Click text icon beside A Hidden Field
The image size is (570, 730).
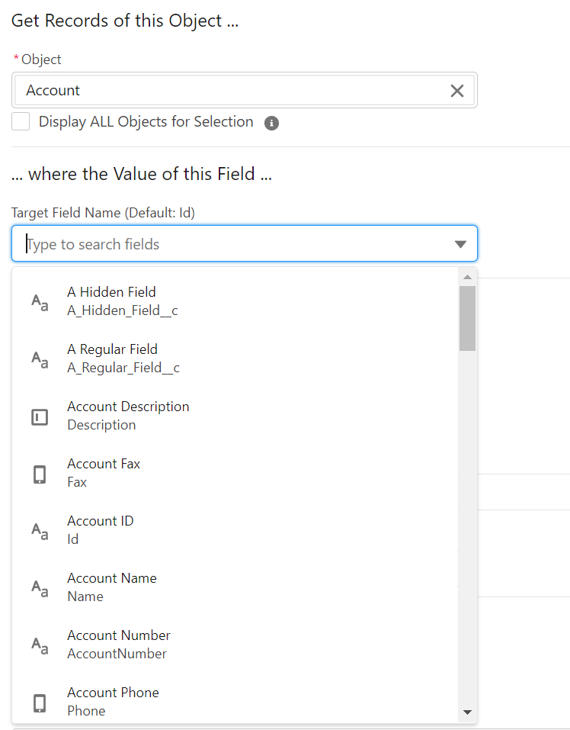40,301
